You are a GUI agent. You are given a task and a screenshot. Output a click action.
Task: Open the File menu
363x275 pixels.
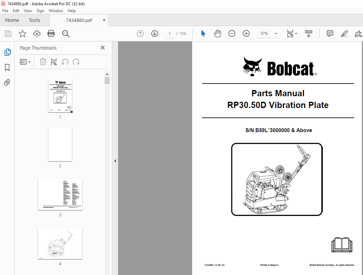pyautogui.click(x=5, y=11)
